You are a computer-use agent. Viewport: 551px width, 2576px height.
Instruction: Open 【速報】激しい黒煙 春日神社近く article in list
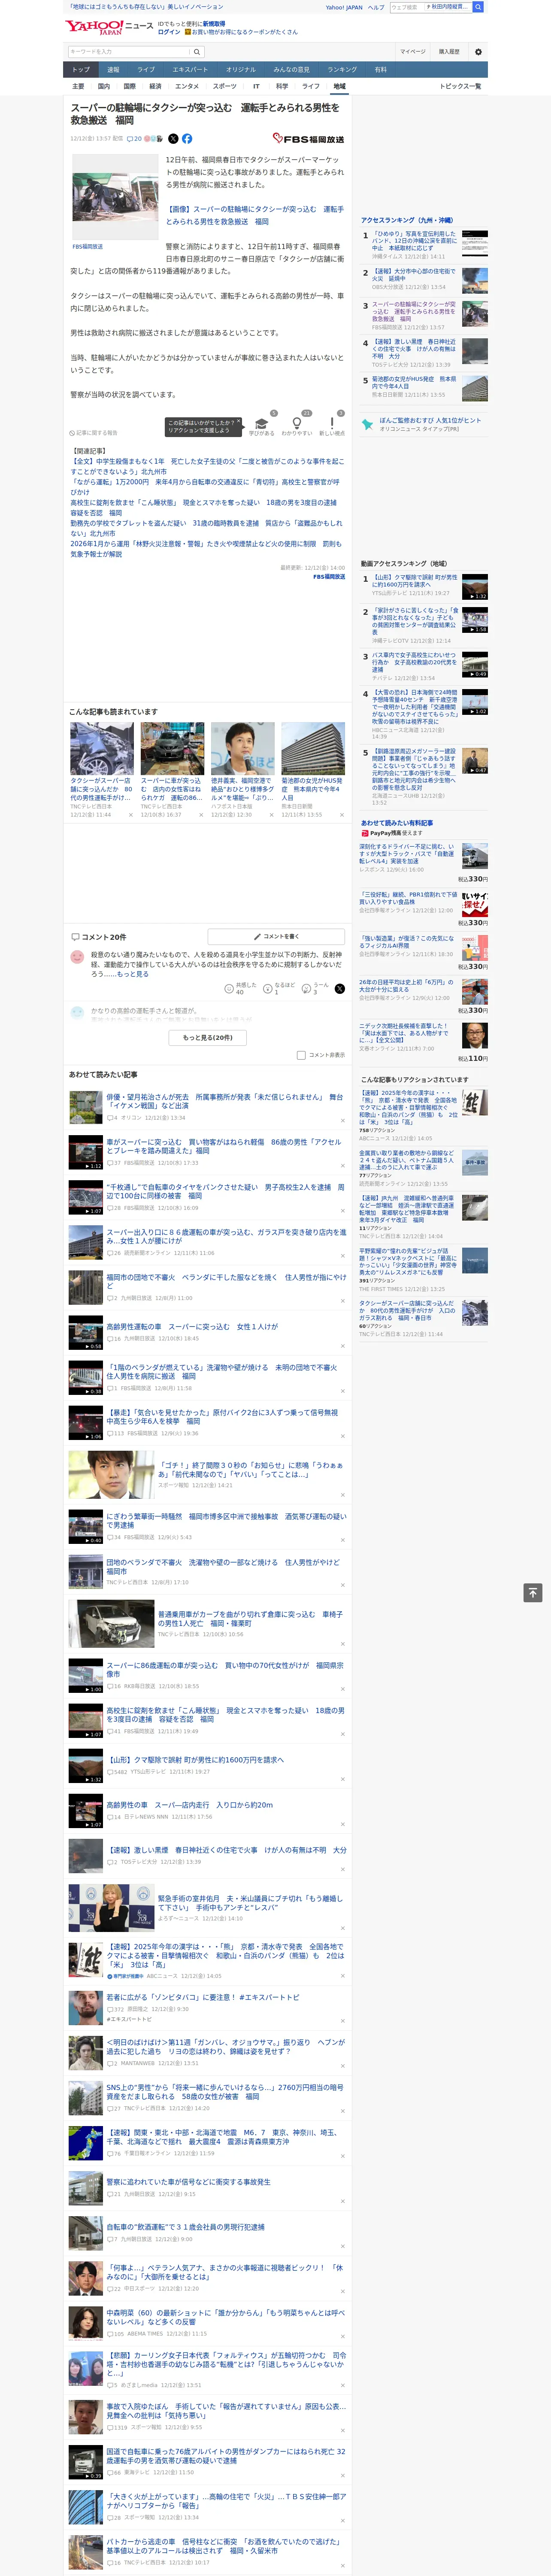coord(226,1850)
